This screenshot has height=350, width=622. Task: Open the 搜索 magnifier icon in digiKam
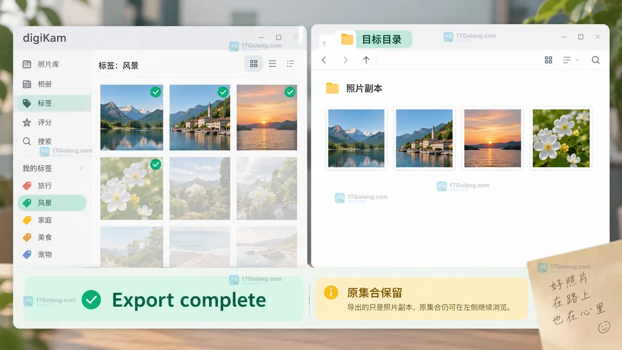click(27, 141)
